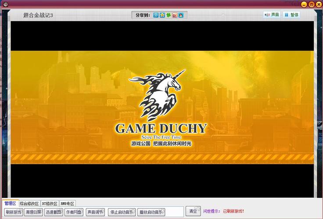
Task: Share to Weibo using red icon
Action: coord(174,15)
